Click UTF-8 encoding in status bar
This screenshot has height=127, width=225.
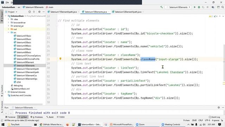point(207,120)
